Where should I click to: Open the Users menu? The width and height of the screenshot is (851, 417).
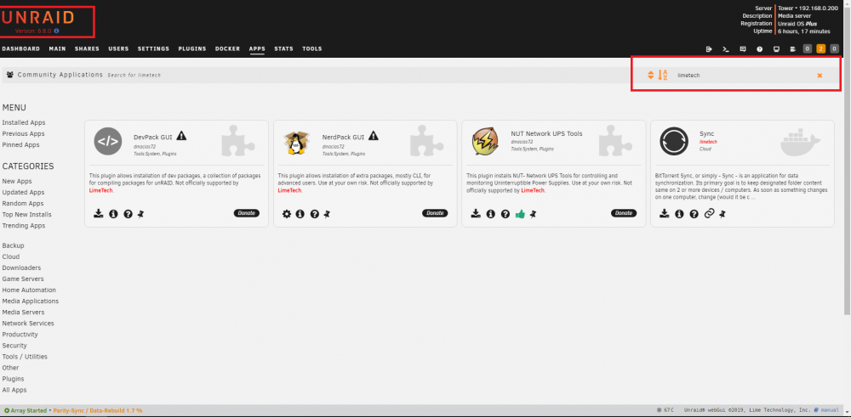point(118,48)
